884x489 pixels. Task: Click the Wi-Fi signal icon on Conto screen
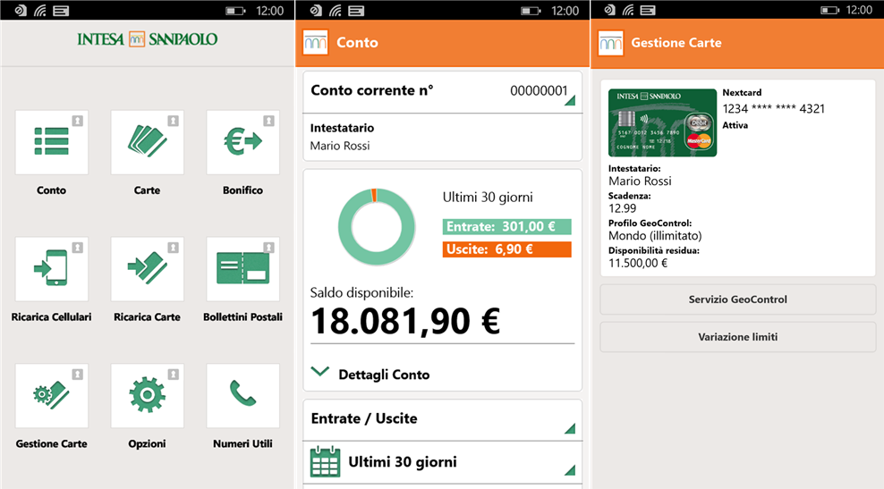pos(336,11)
